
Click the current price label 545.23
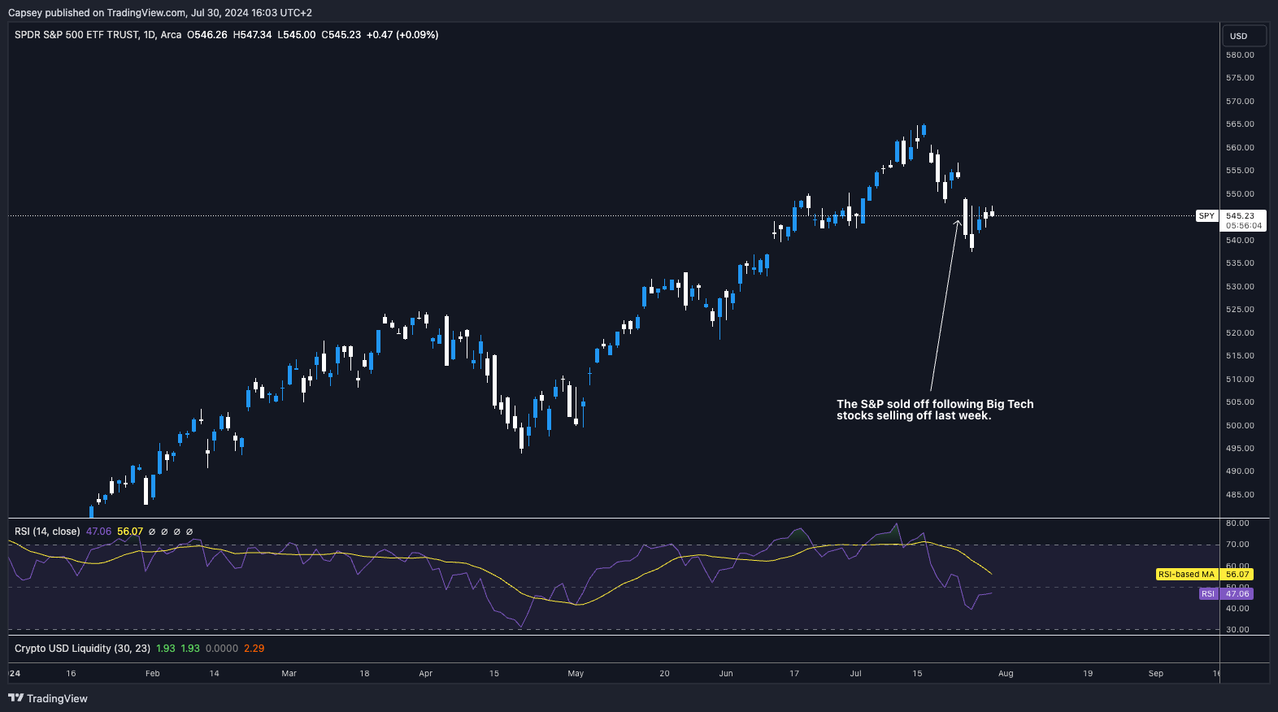tap(1241, 216)
